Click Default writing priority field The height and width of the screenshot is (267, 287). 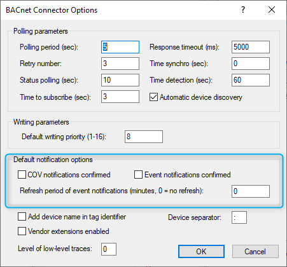(x=144, y=137)
